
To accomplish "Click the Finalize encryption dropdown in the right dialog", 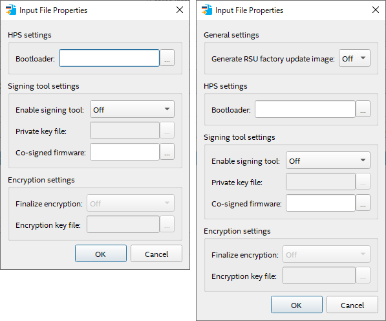I will click(326, 254).
